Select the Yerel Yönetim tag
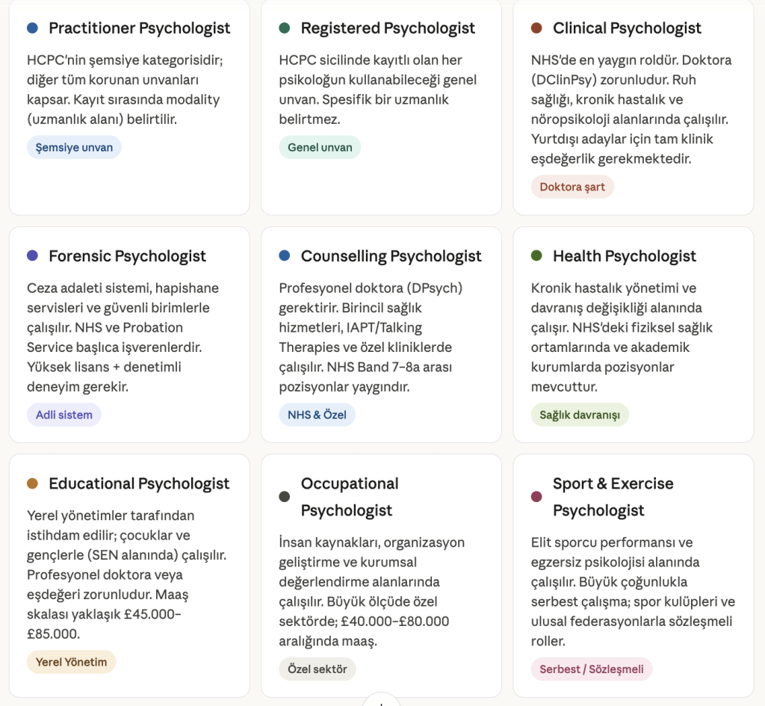The image size is (765, 706). coord(71,662)
